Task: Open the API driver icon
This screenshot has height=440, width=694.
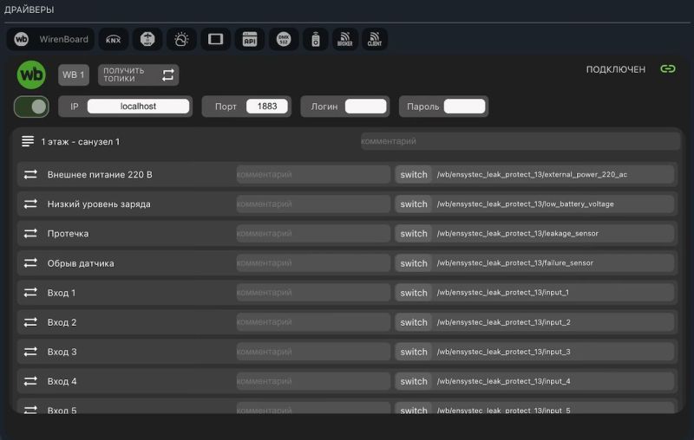Action: (250, 39)
